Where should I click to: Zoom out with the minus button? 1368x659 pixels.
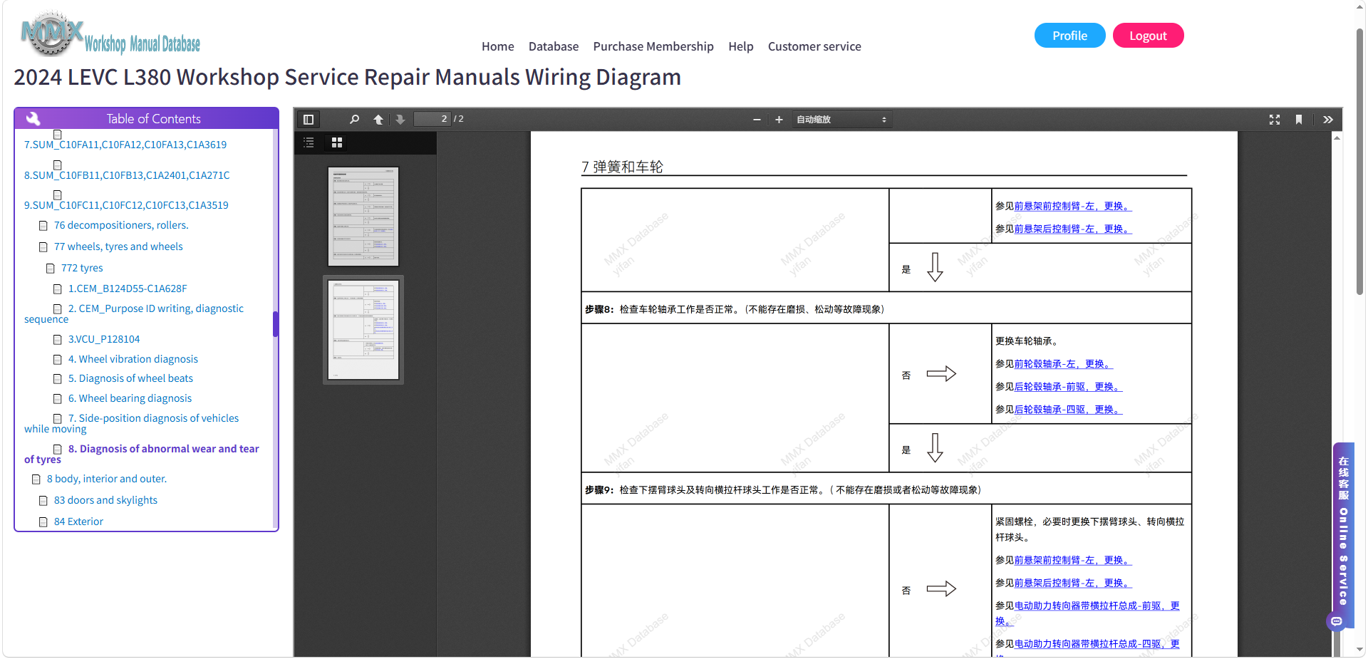click(x=757, y=120)
